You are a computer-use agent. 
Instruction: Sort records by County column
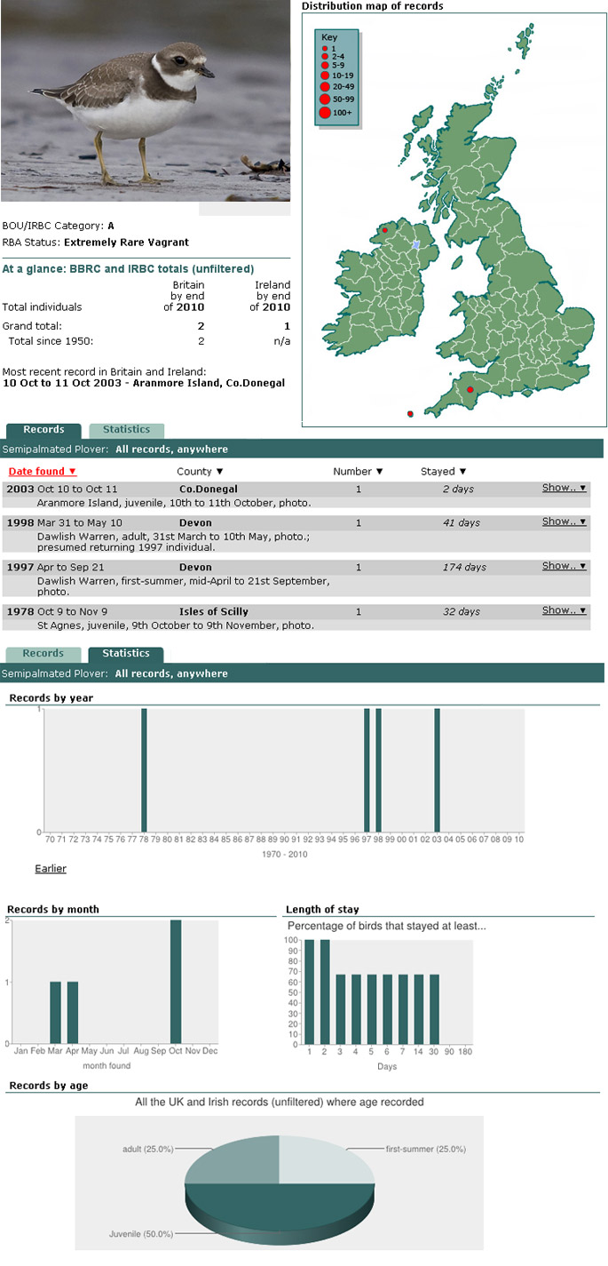[200, 472]
